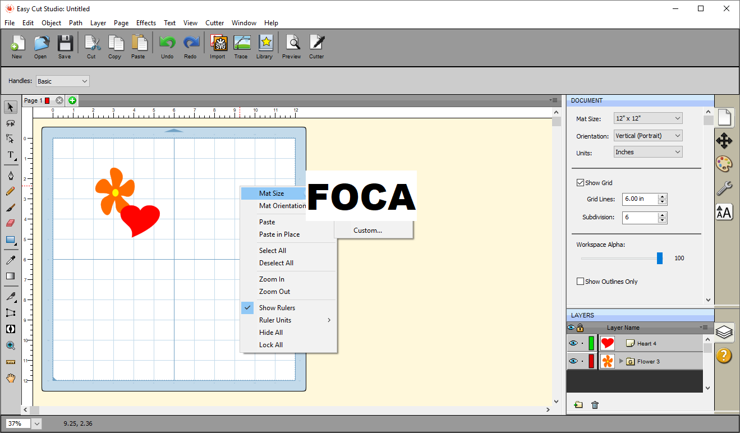The width and height of the screenshot is (740, 433).
Task: Open the Orientation dropdown
Action: 649,136
